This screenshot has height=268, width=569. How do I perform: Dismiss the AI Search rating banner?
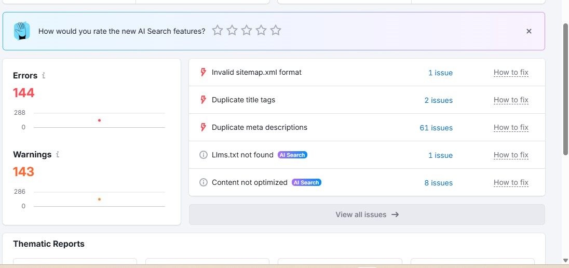(x=529, y=31)
